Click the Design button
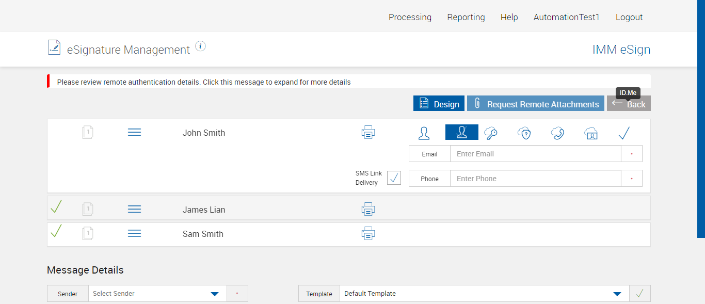Screen dimensions: 705x304 coord(439,104)
